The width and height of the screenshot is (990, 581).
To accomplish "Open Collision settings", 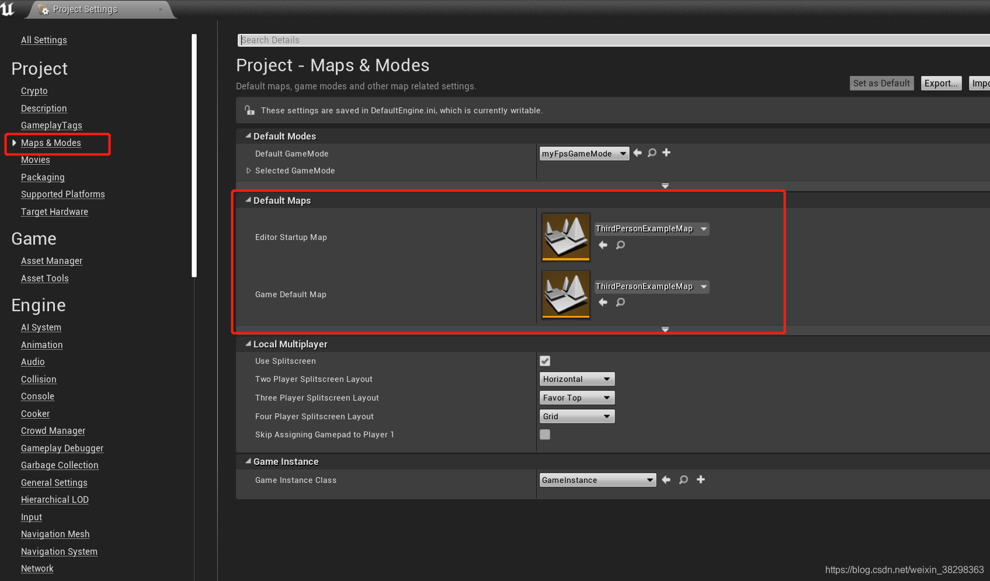I will point(39,380).
